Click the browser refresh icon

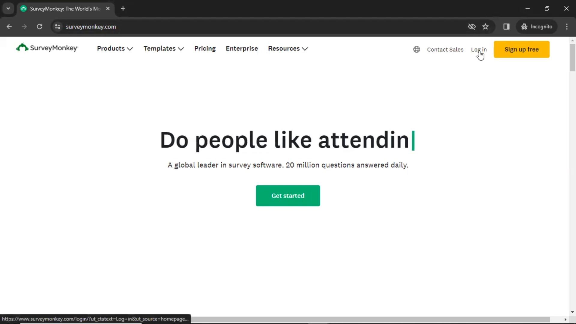[x=39, y=26]
